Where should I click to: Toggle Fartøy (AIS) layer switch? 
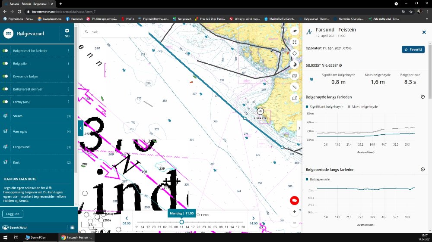(x=5, y=102)
